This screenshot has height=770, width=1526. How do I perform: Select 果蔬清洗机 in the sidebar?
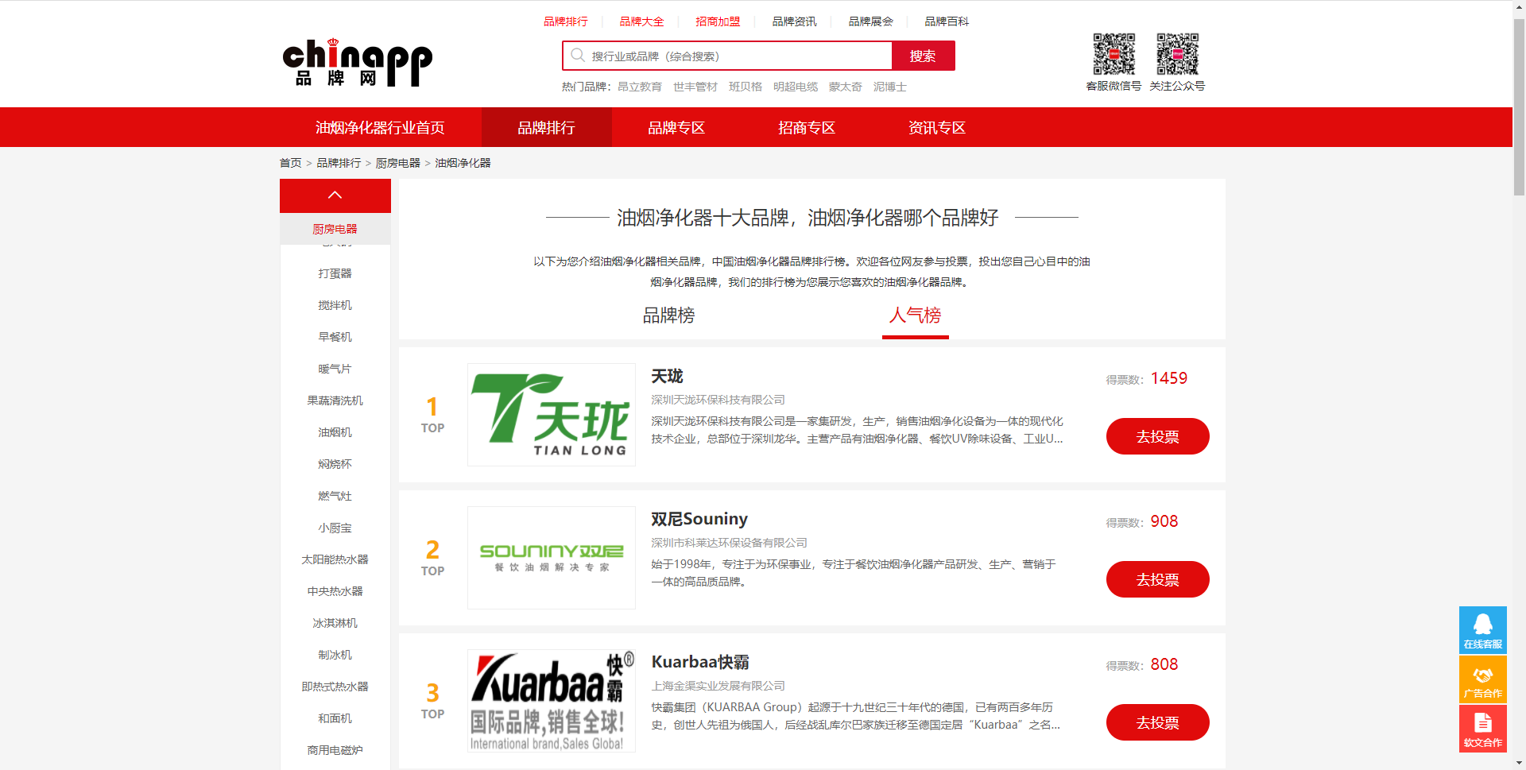coord(335,400)
